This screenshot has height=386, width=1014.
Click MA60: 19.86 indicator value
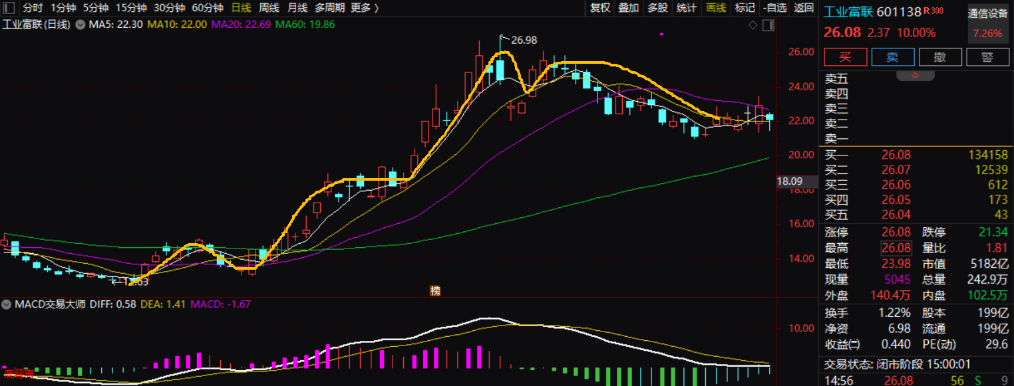pyautogui.click(x=305, y=25)
